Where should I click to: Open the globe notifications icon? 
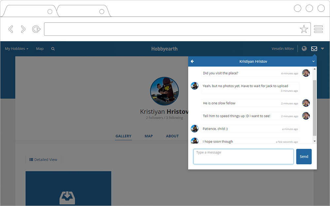(x=304, y=49)
